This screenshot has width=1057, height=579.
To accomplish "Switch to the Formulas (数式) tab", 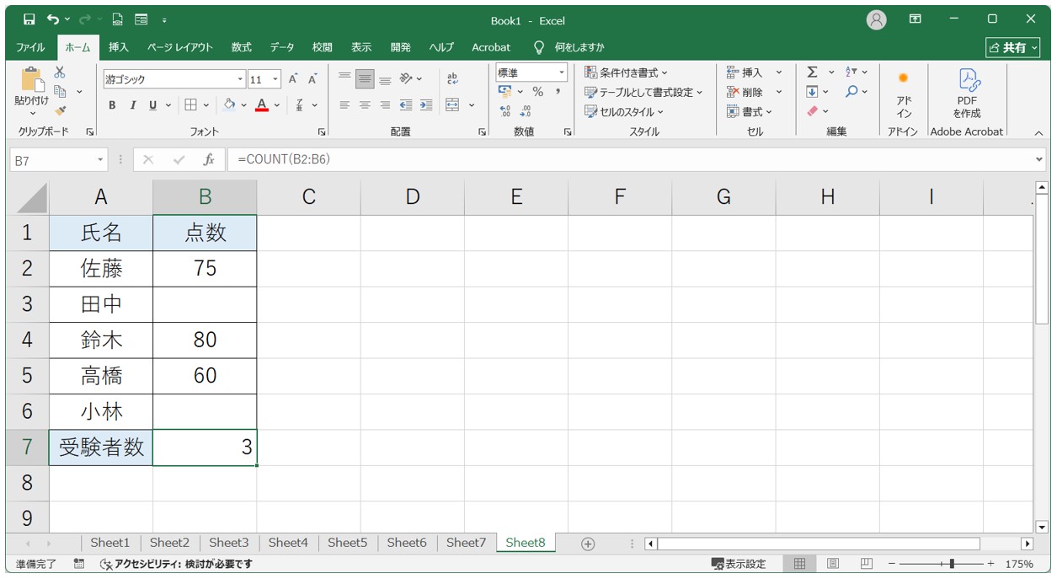I will point(242,47).
